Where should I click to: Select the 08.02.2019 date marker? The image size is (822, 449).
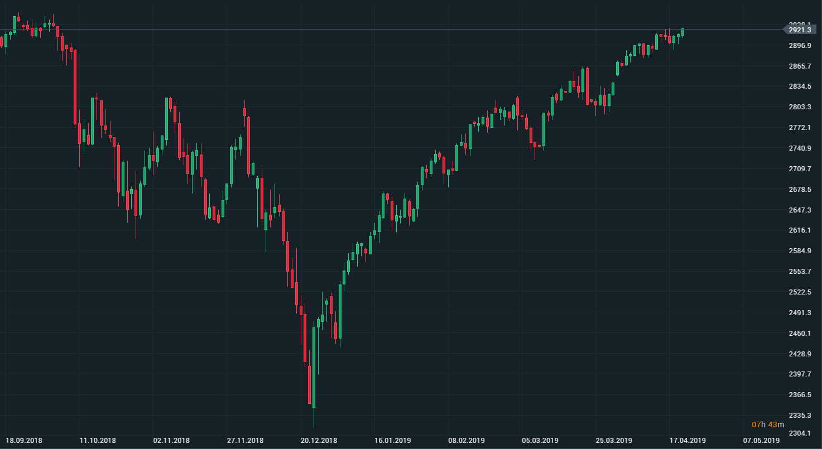click(x=467, y=441)
